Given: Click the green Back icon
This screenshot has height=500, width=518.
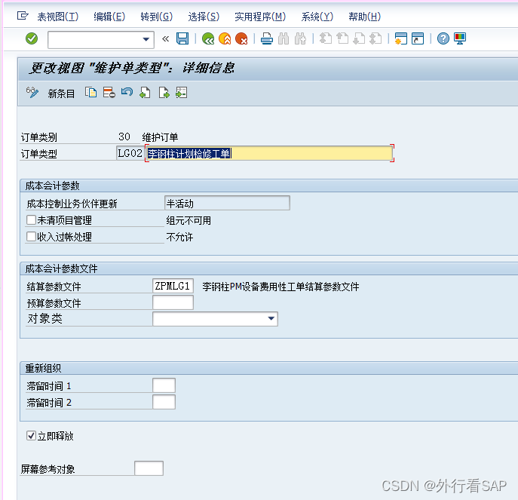Looking at the screenshot, I should pos(208,38).
